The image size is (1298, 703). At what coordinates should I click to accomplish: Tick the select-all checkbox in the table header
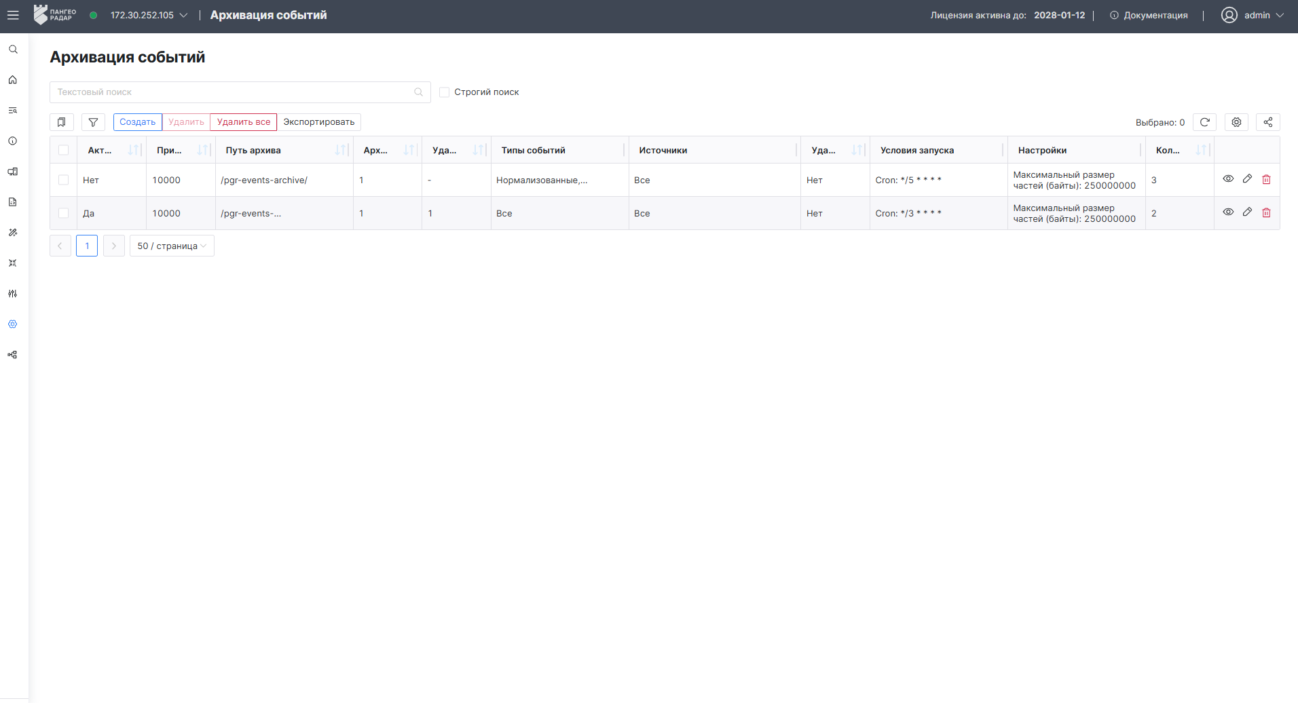pyautogui.click(x=64, y=150)
